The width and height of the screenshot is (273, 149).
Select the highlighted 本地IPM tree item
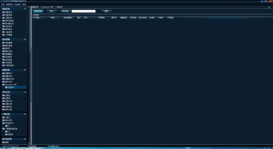(11, 88)
